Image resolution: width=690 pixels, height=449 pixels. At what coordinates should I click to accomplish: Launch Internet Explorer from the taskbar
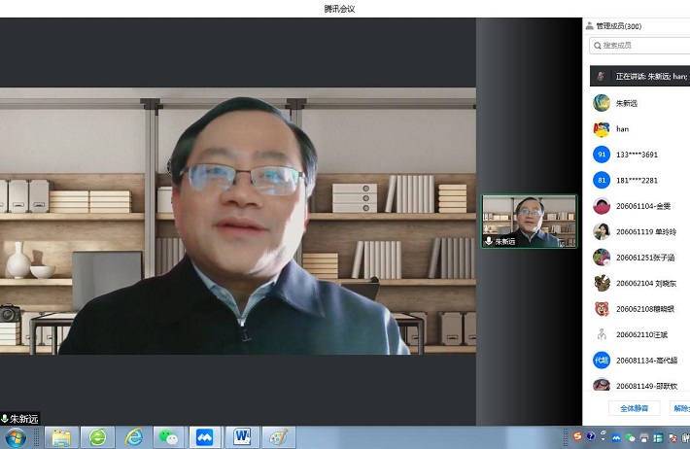tap(133, 437)
